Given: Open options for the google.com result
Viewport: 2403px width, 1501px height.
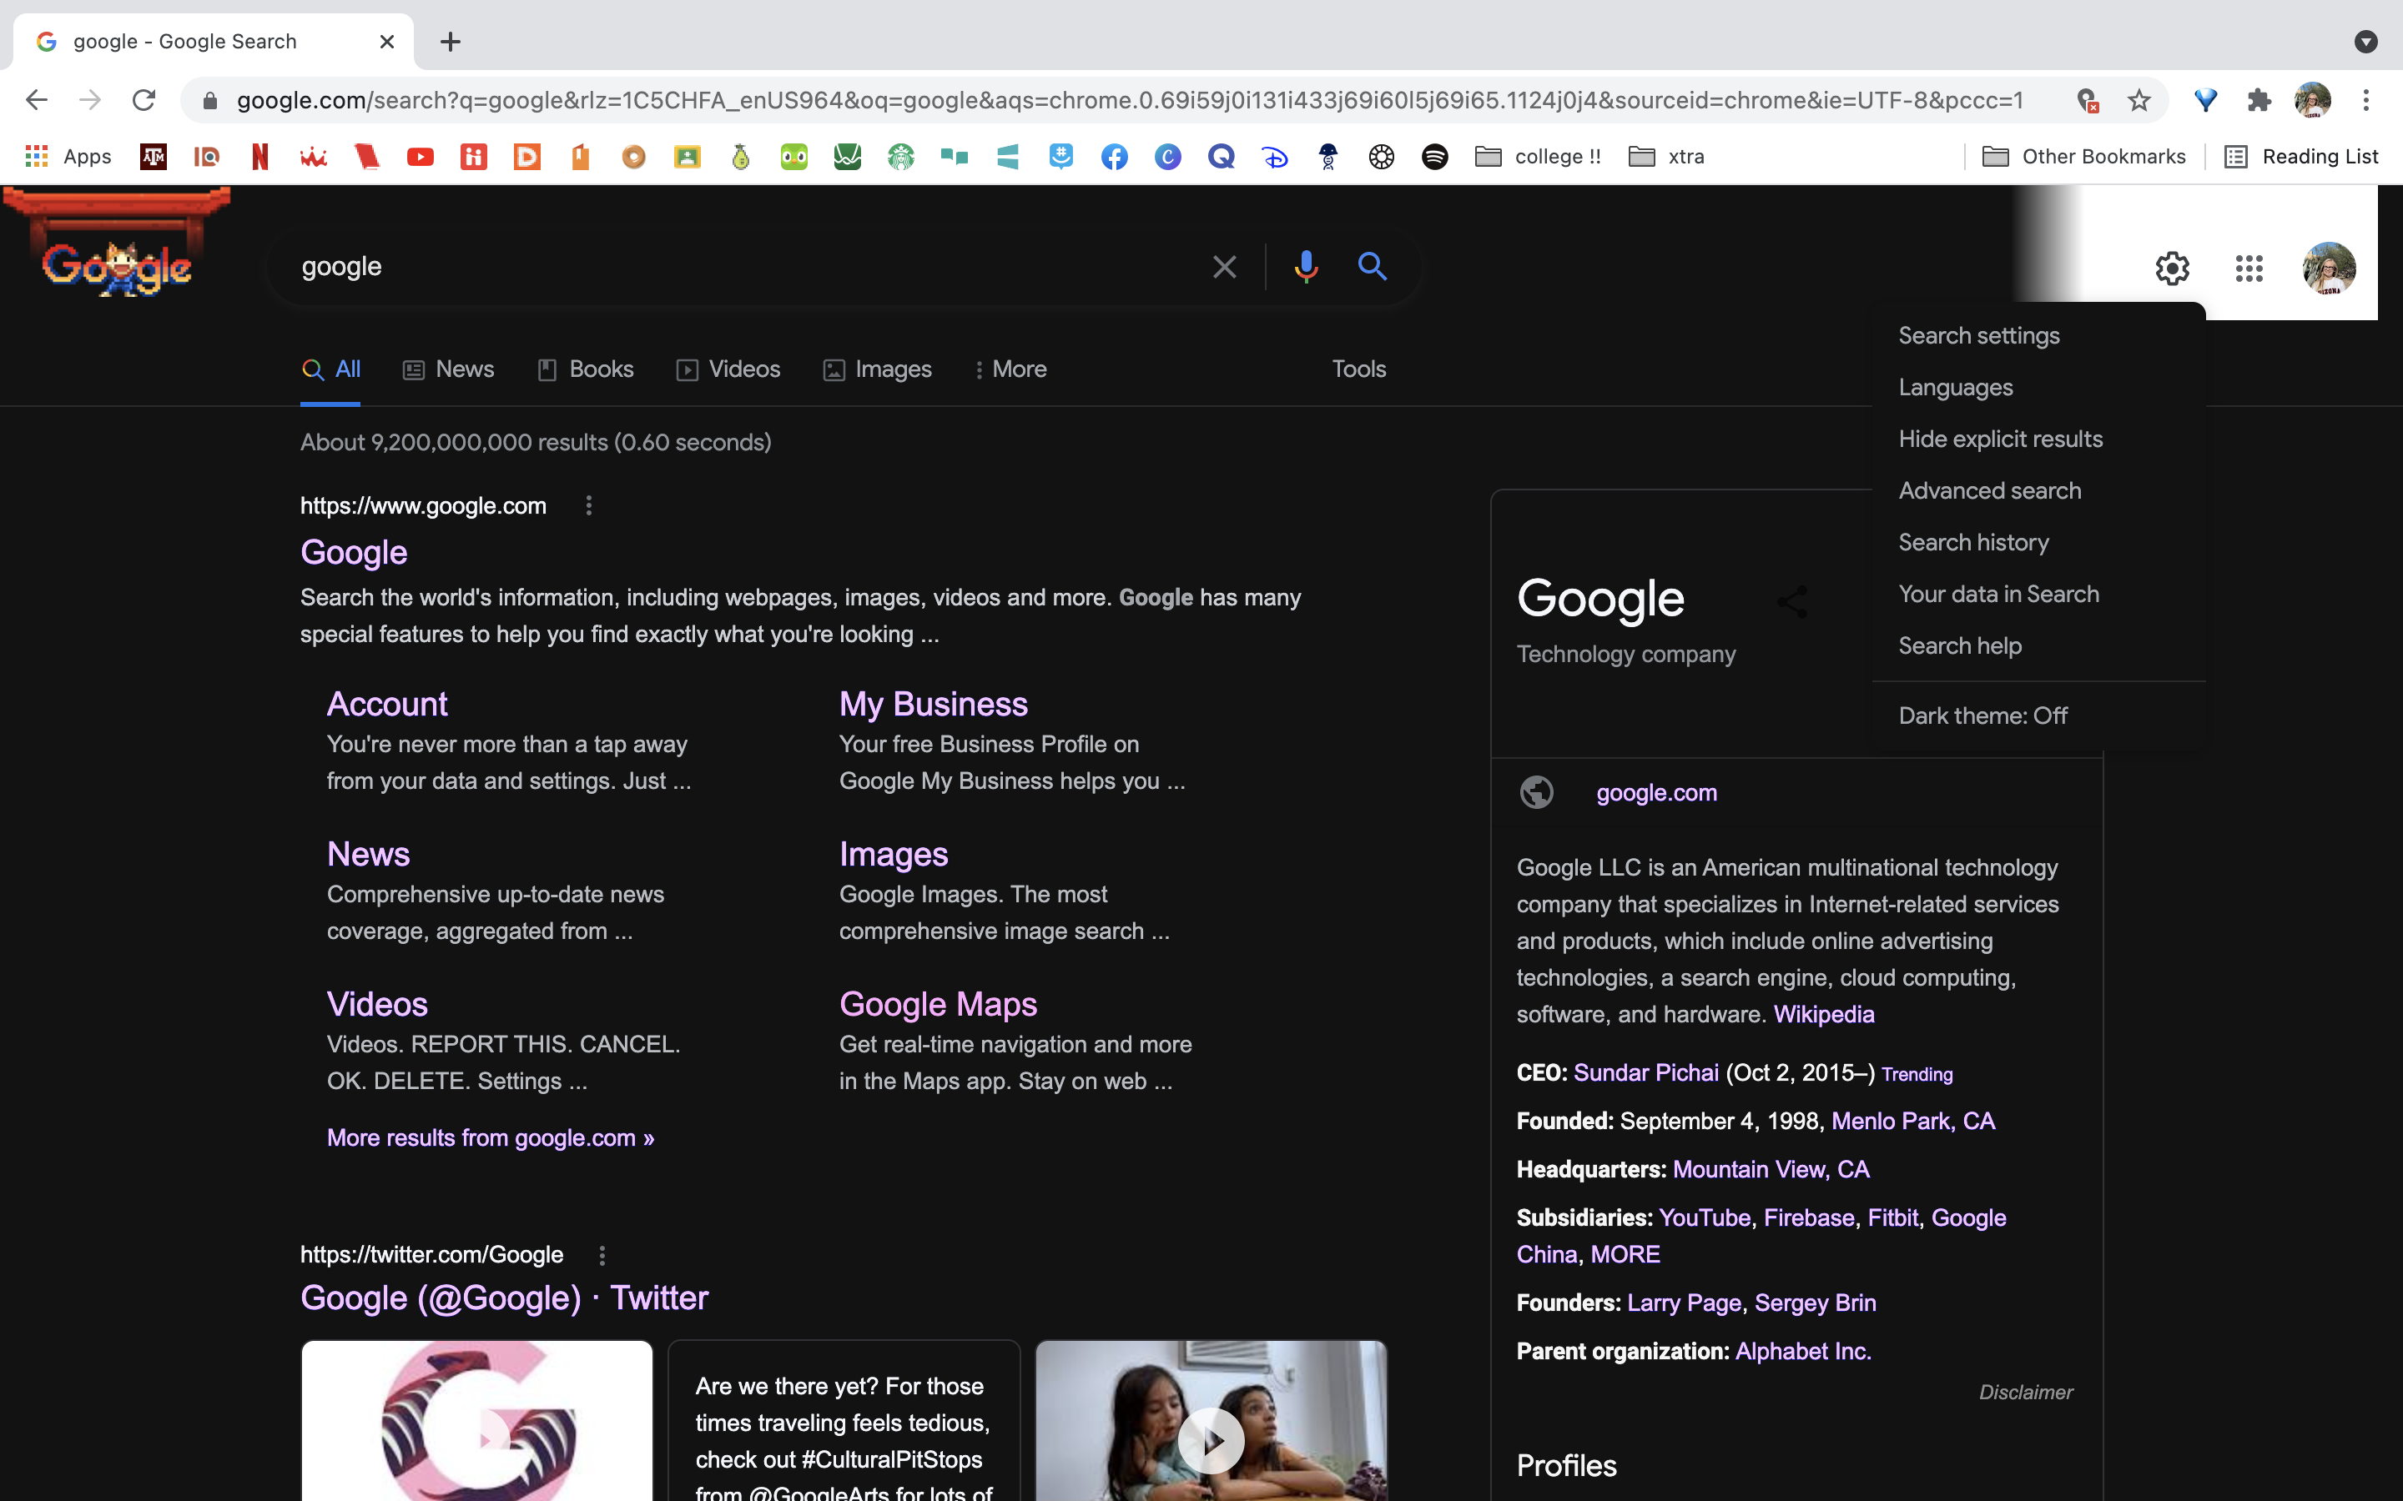Looking at the screenshot, I should tap(589, 506).
